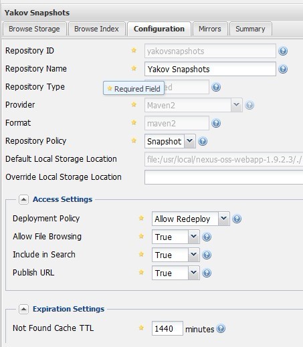Open the Repository Policy Snapshot dropdown

pos(190,141)
